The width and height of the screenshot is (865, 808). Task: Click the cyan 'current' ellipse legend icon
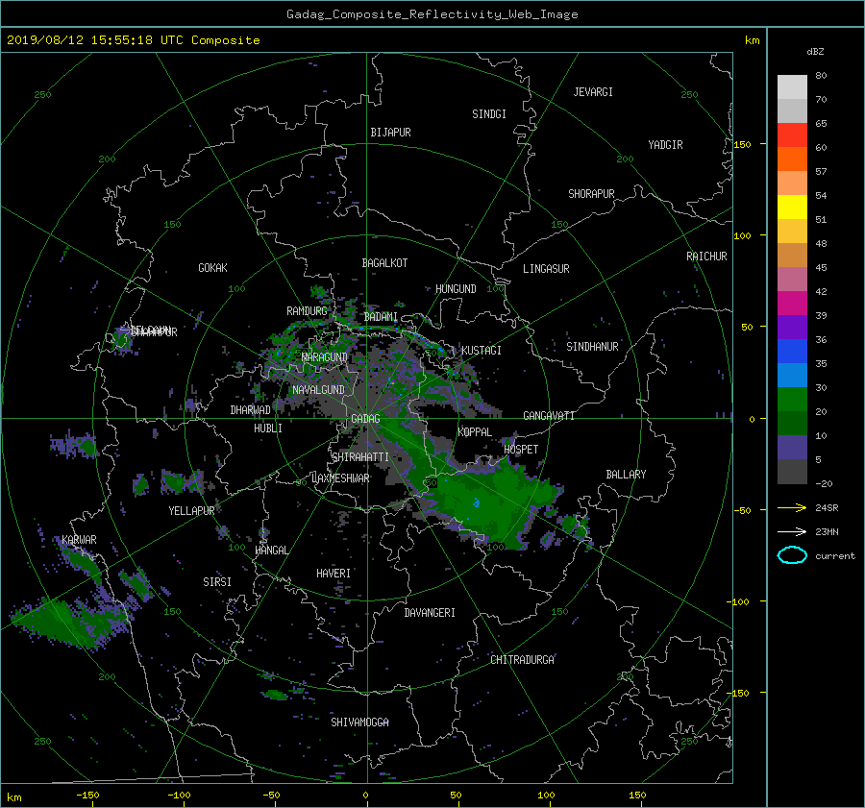[792, 555]
